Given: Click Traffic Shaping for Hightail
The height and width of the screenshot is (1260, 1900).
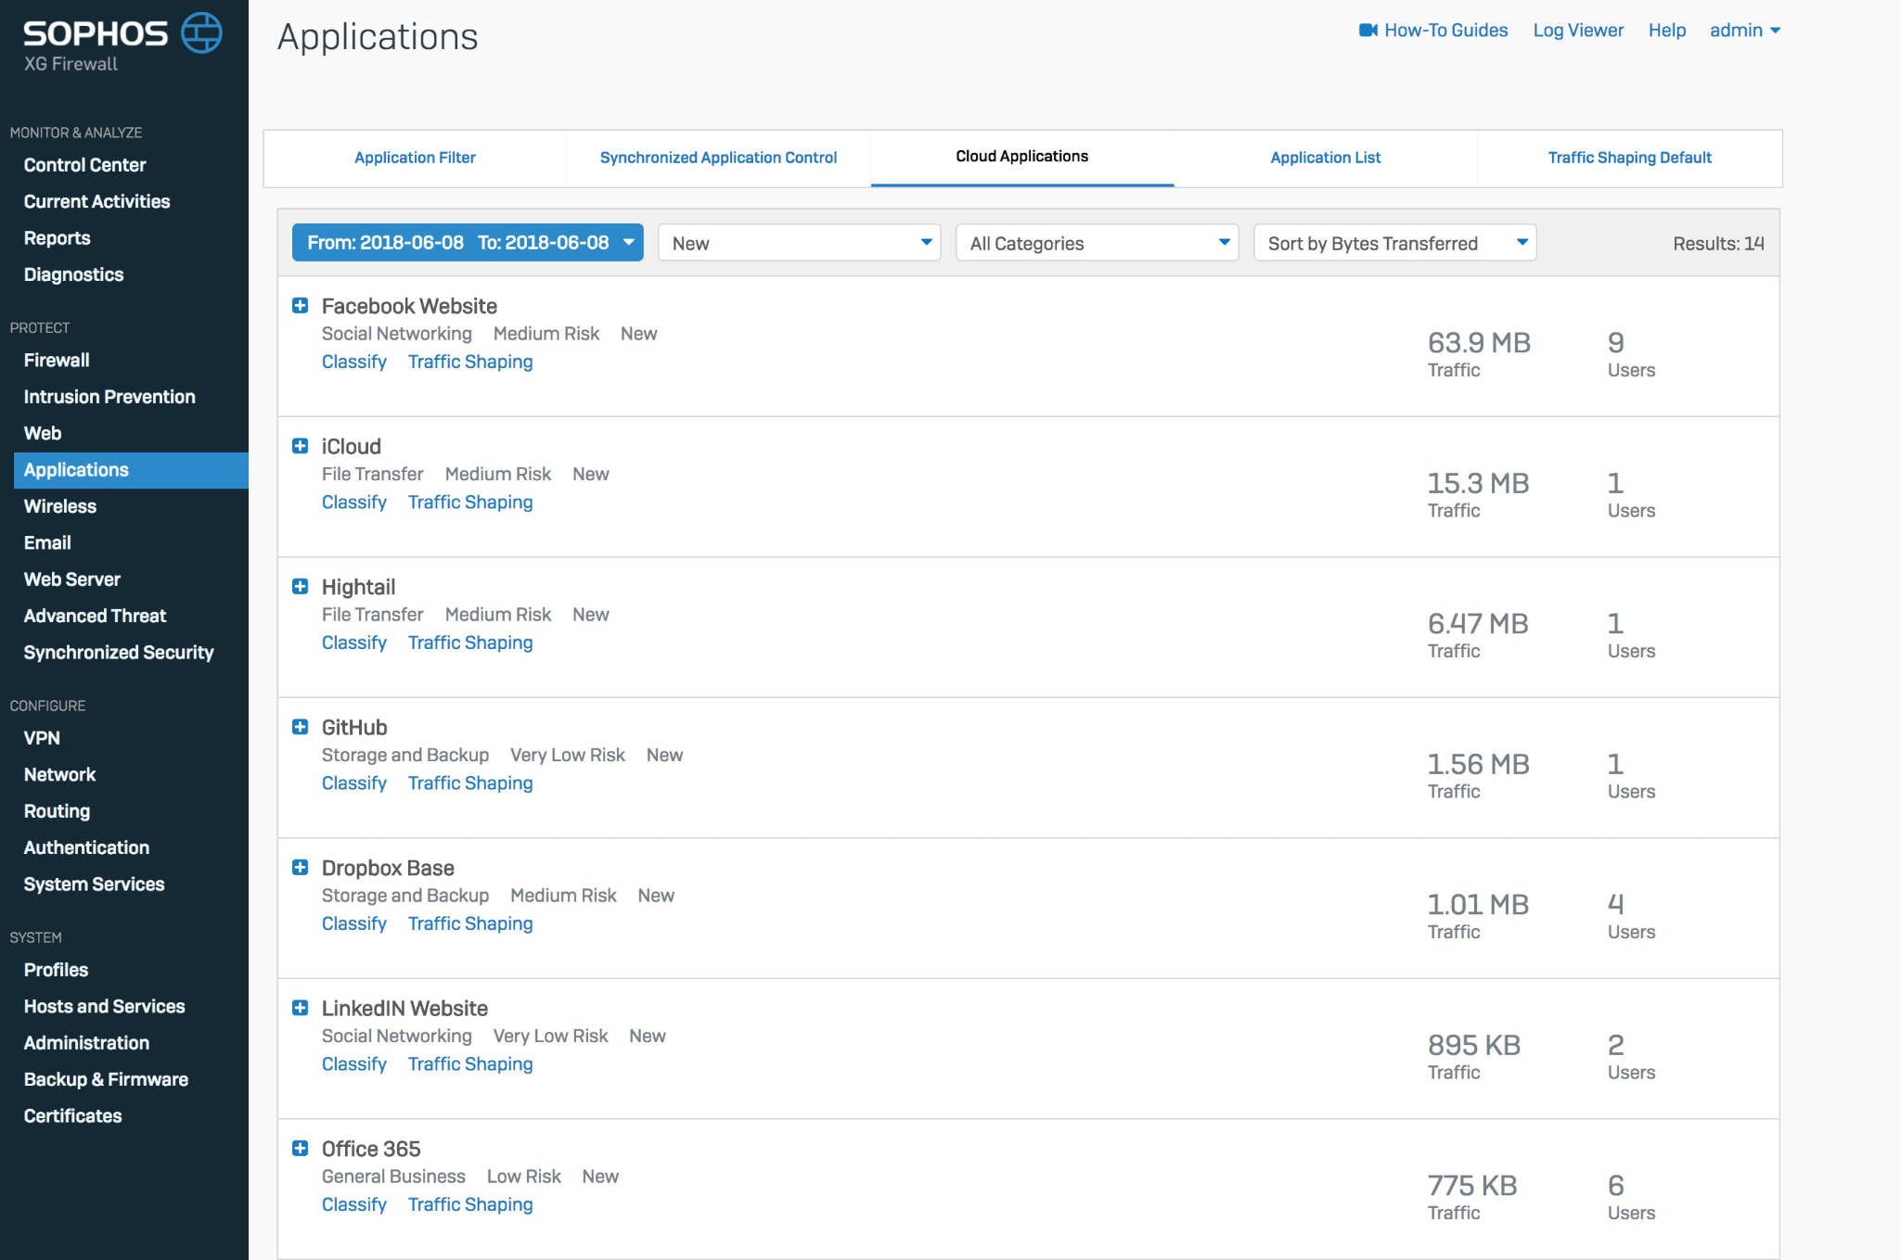Looking at the screenshot, I should click(470, 643).
